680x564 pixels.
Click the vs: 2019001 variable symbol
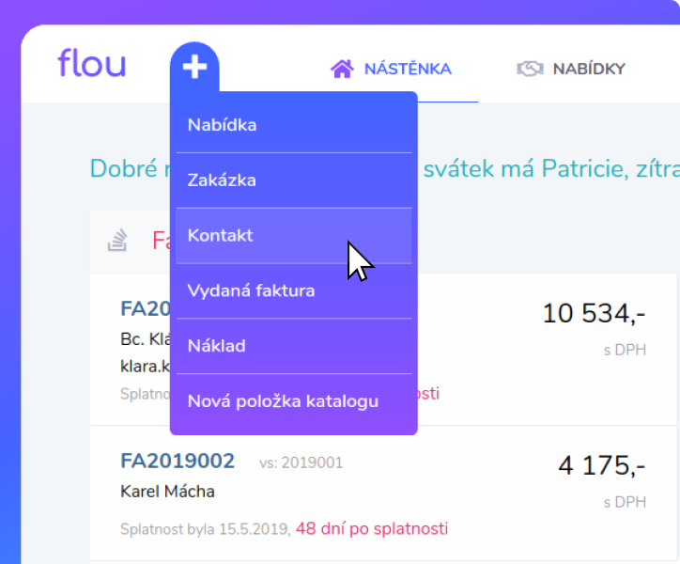coord(301,462)
